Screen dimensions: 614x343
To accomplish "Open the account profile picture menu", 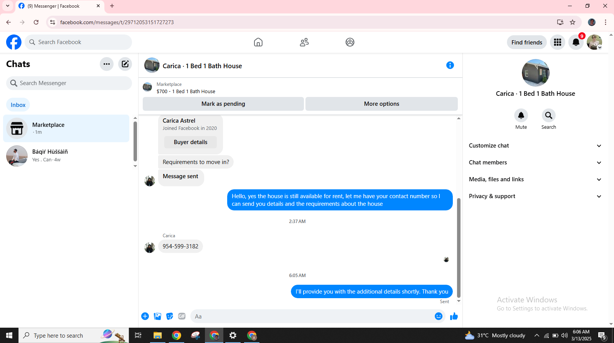I will point(594,42).
